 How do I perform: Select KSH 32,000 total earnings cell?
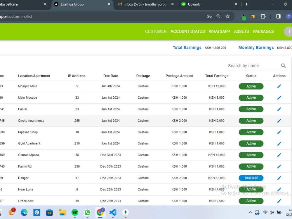[217, 178]
